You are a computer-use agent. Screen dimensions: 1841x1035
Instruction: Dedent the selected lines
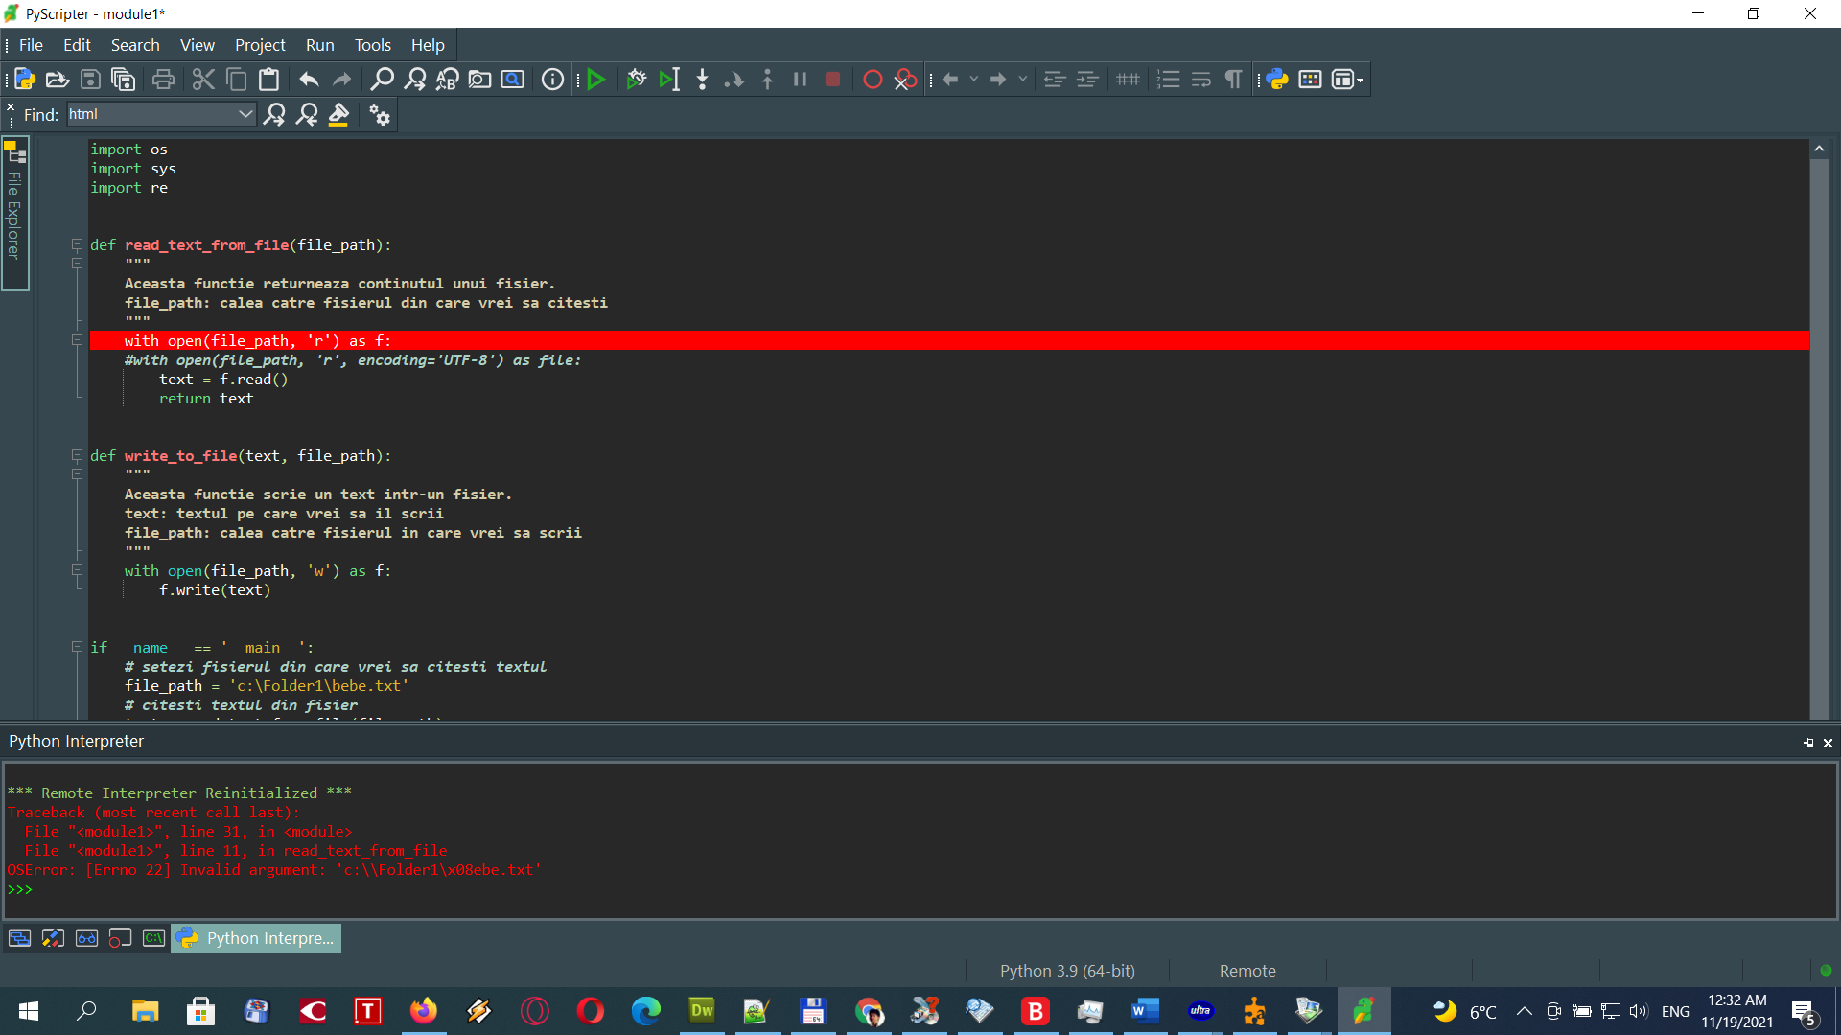[x=1055, y=80]
